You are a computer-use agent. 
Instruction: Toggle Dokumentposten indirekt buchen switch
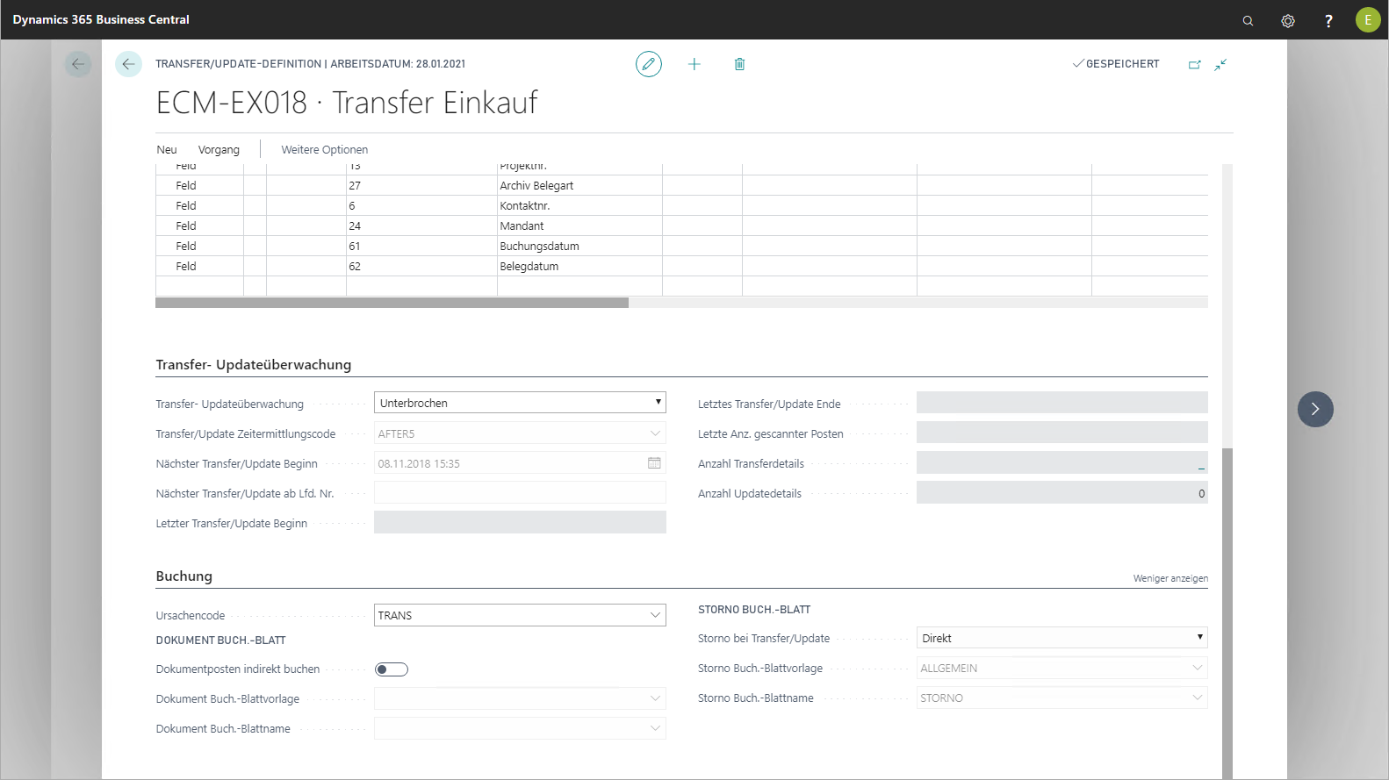(392, 669)
